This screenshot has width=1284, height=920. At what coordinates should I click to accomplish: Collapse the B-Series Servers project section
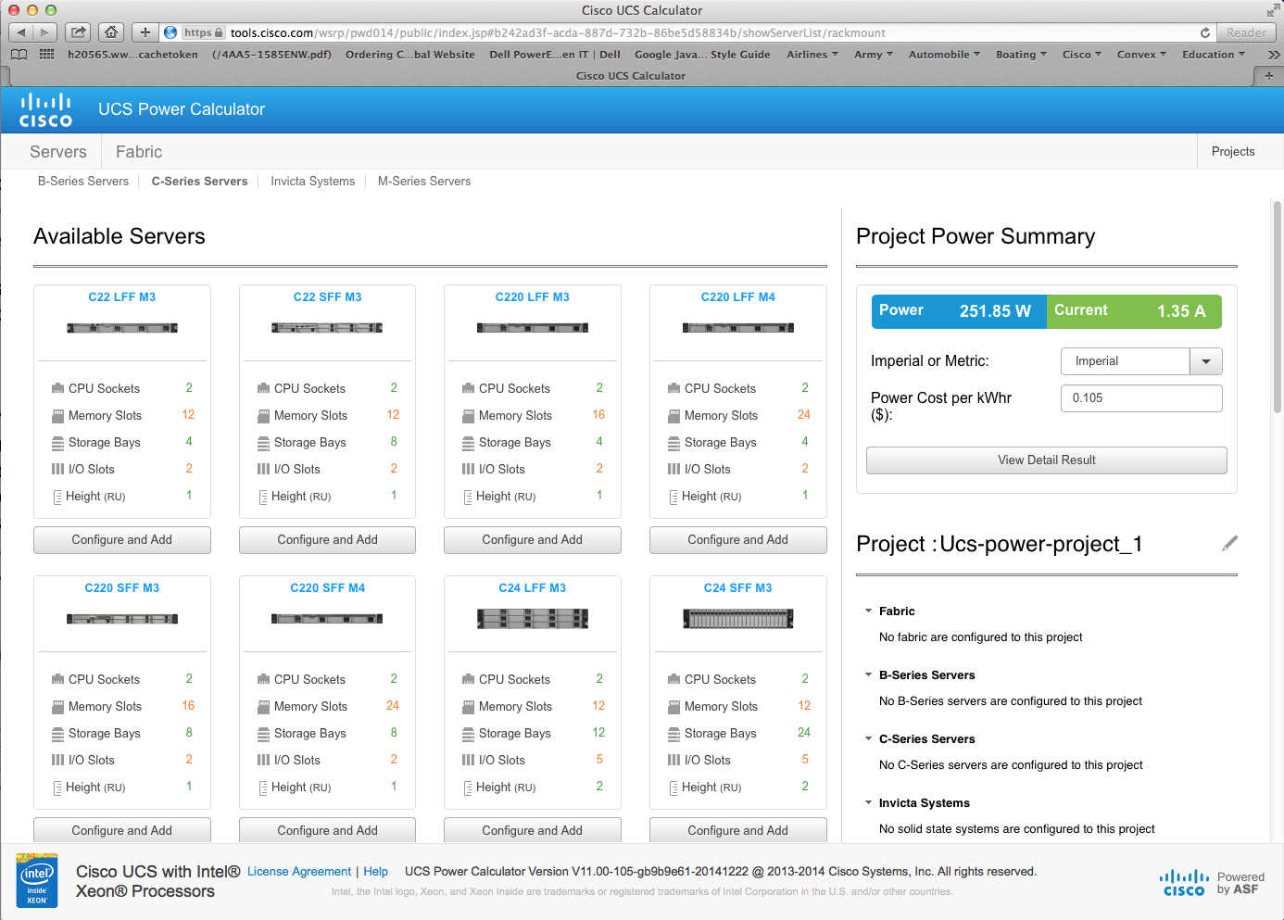868,675
